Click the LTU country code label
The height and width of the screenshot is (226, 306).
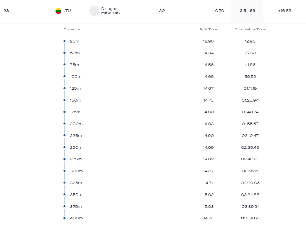tap(67, 11)
